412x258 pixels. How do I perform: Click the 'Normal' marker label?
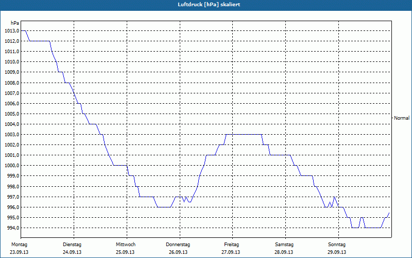[402, 118]
